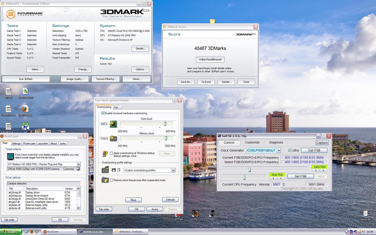Click the Core clock slider handle

click(165, 124)
